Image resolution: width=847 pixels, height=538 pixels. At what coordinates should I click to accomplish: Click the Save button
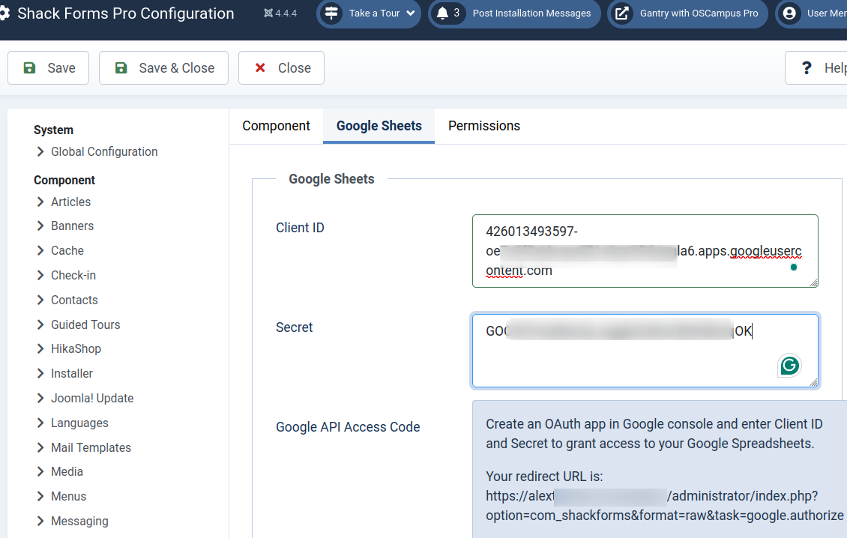point(48,68)
